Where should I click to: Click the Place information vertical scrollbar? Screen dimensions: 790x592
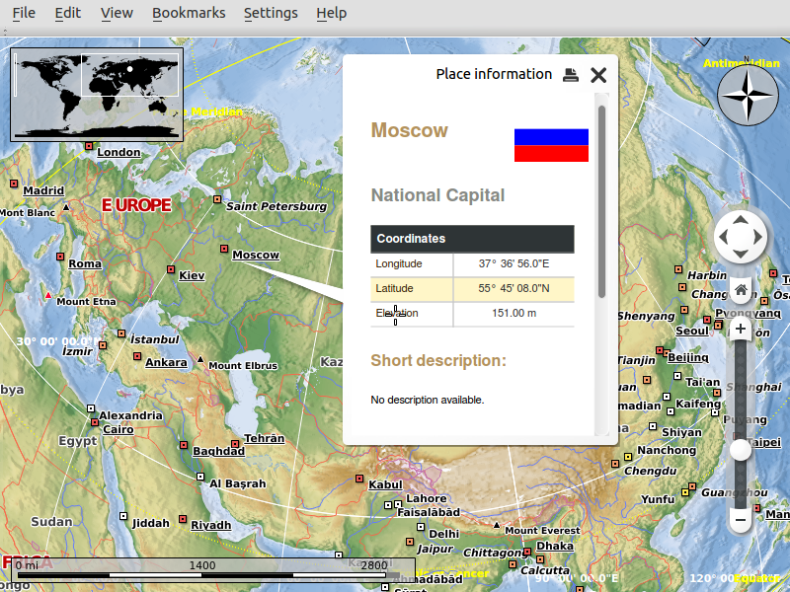[x=601, y=197]
